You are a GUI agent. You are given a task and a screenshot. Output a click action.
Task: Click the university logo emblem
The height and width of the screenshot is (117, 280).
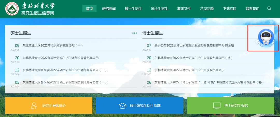point(12,9)
